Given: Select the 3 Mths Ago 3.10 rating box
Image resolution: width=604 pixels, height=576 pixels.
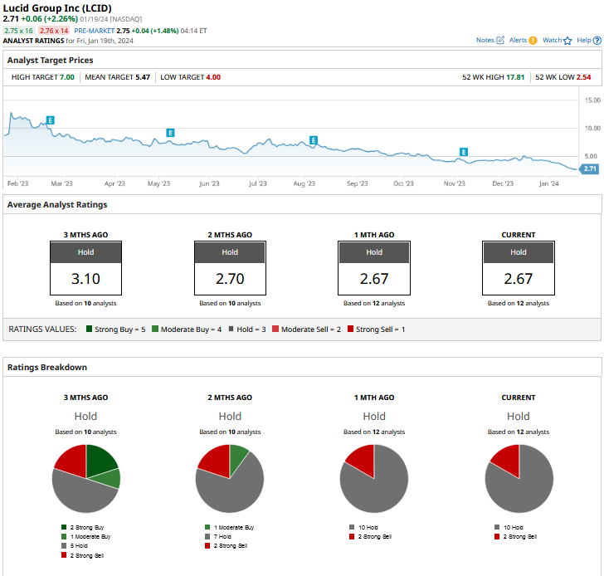Looking at the screenshot, I should click(85, 268).
